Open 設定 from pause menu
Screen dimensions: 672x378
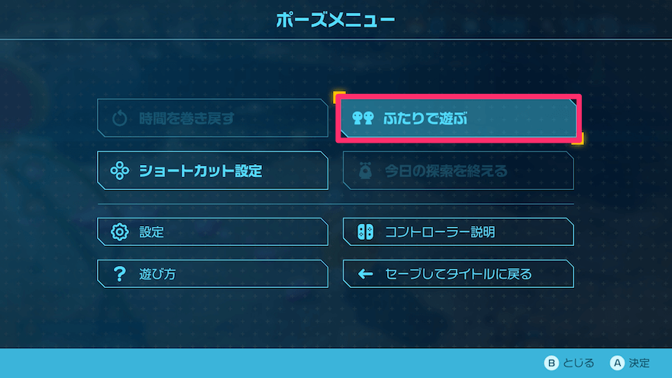pos(212,231)
